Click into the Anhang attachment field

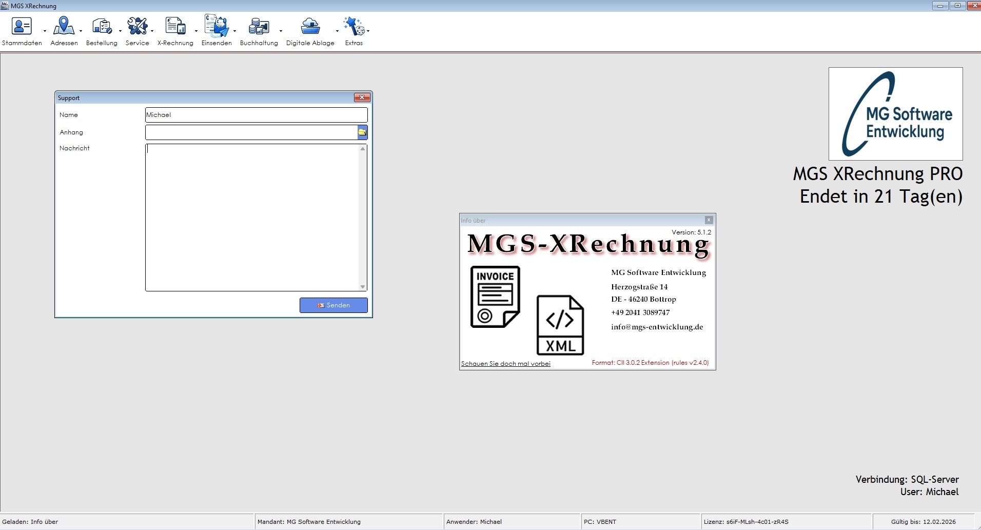(x=251, y=132)
